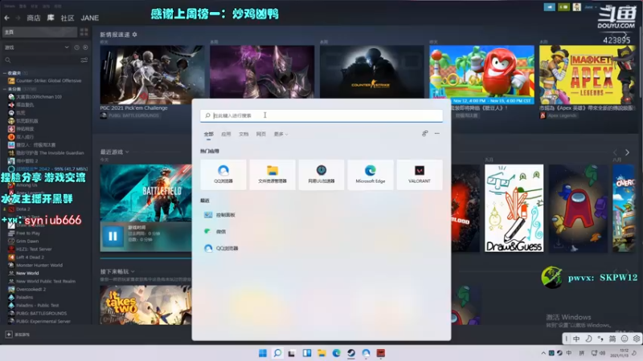
Task: Collapse the favorites collection in library
Action: click(5, 73)
